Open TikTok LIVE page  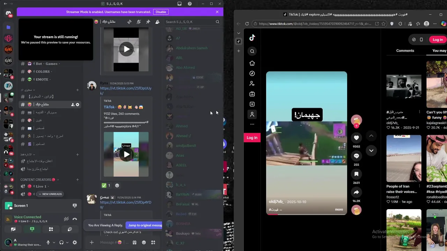coord(252,94)
